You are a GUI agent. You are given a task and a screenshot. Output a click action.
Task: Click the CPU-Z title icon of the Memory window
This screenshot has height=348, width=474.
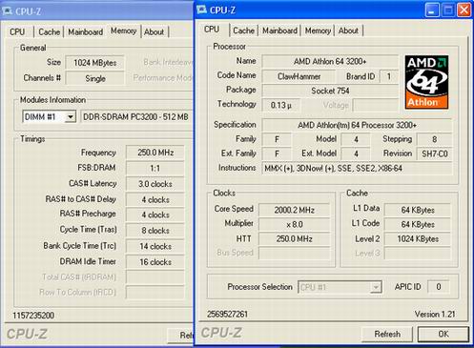pos(7,11)
